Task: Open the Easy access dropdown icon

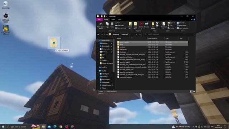Action: tap(157, 25)
